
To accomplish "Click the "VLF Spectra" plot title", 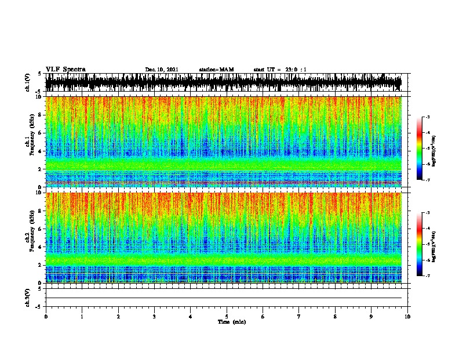I will pyautogui.click(x=65, y=70).
